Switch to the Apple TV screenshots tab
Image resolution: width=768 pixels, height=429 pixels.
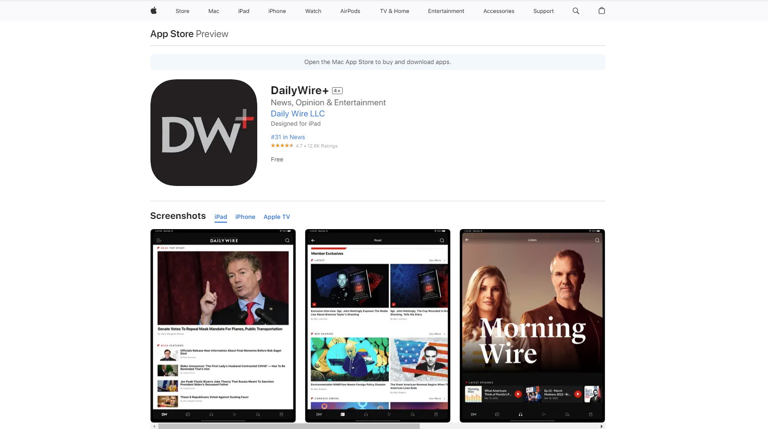276,217
